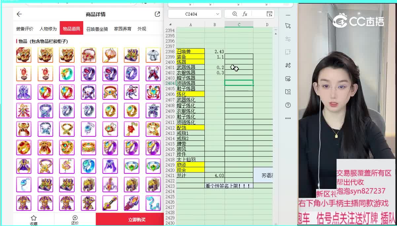Select the 腰带 cell
Viewport: 397px width, 226px height.
click(x=191, y=143)
